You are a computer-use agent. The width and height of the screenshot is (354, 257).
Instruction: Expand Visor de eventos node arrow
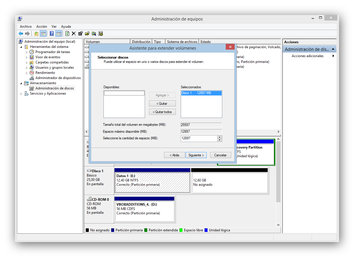[x=27, y=57]
